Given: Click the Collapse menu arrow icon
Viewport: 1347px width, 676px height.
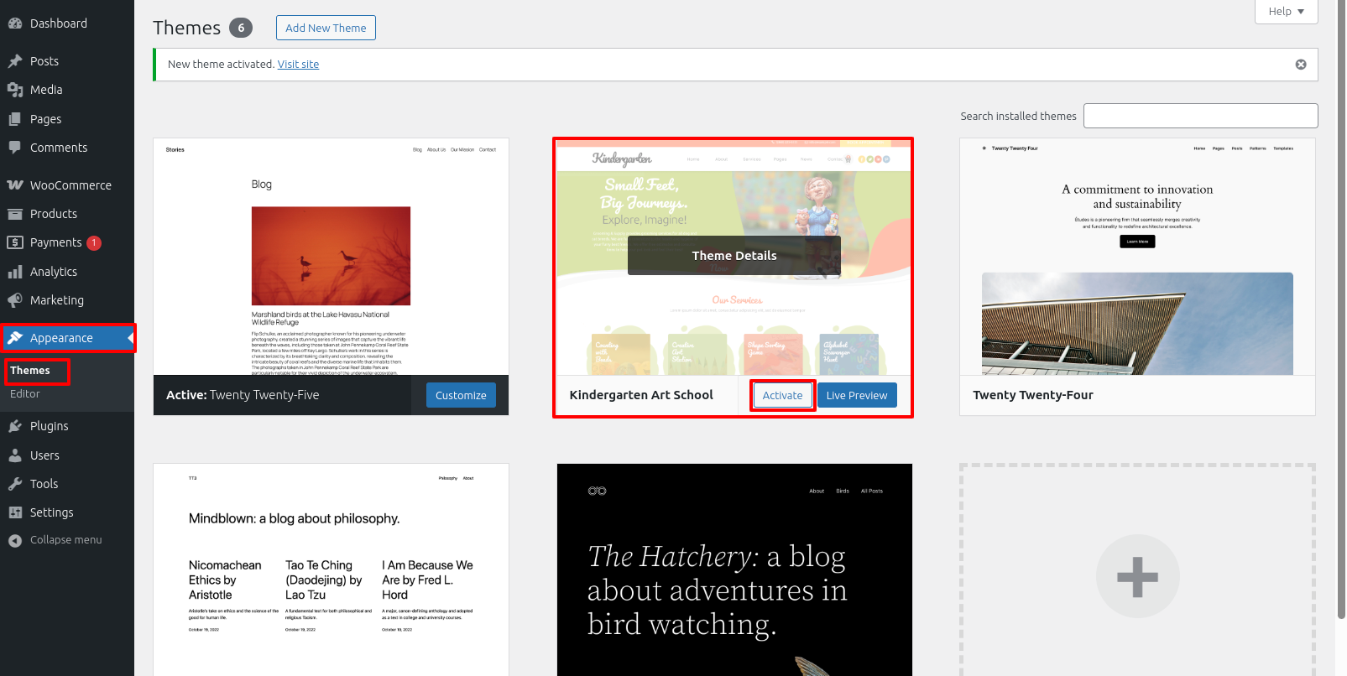Looking at the screenshot, I should coord(15,541).
